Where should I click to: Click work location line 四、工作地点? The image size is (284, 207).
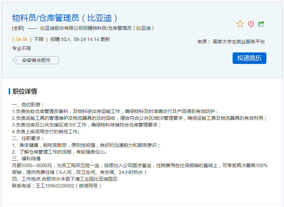(x=65, y=179)
